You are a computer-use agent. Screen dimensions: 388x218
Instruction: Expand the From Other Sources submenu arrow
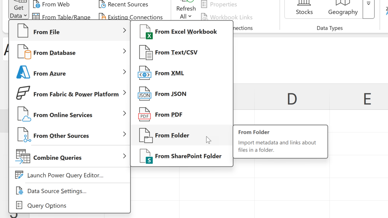click(124, 134)
